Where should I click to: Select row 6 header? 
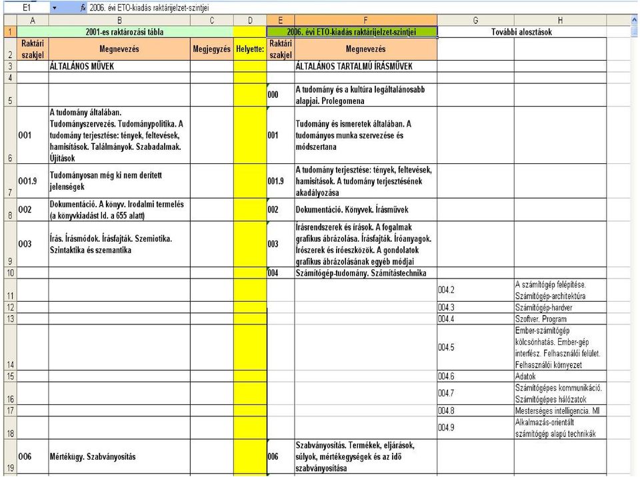click(10, 135)
